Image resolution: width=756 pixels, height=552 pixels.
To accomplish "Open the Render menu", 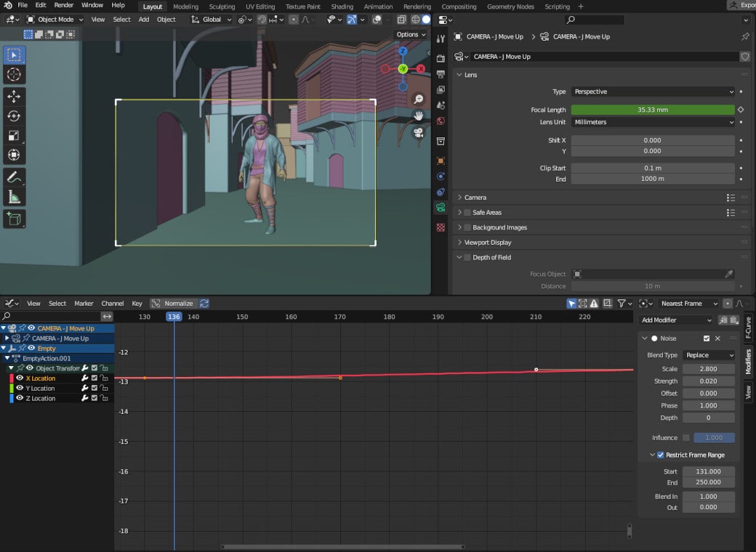I will tap(63, 5).
